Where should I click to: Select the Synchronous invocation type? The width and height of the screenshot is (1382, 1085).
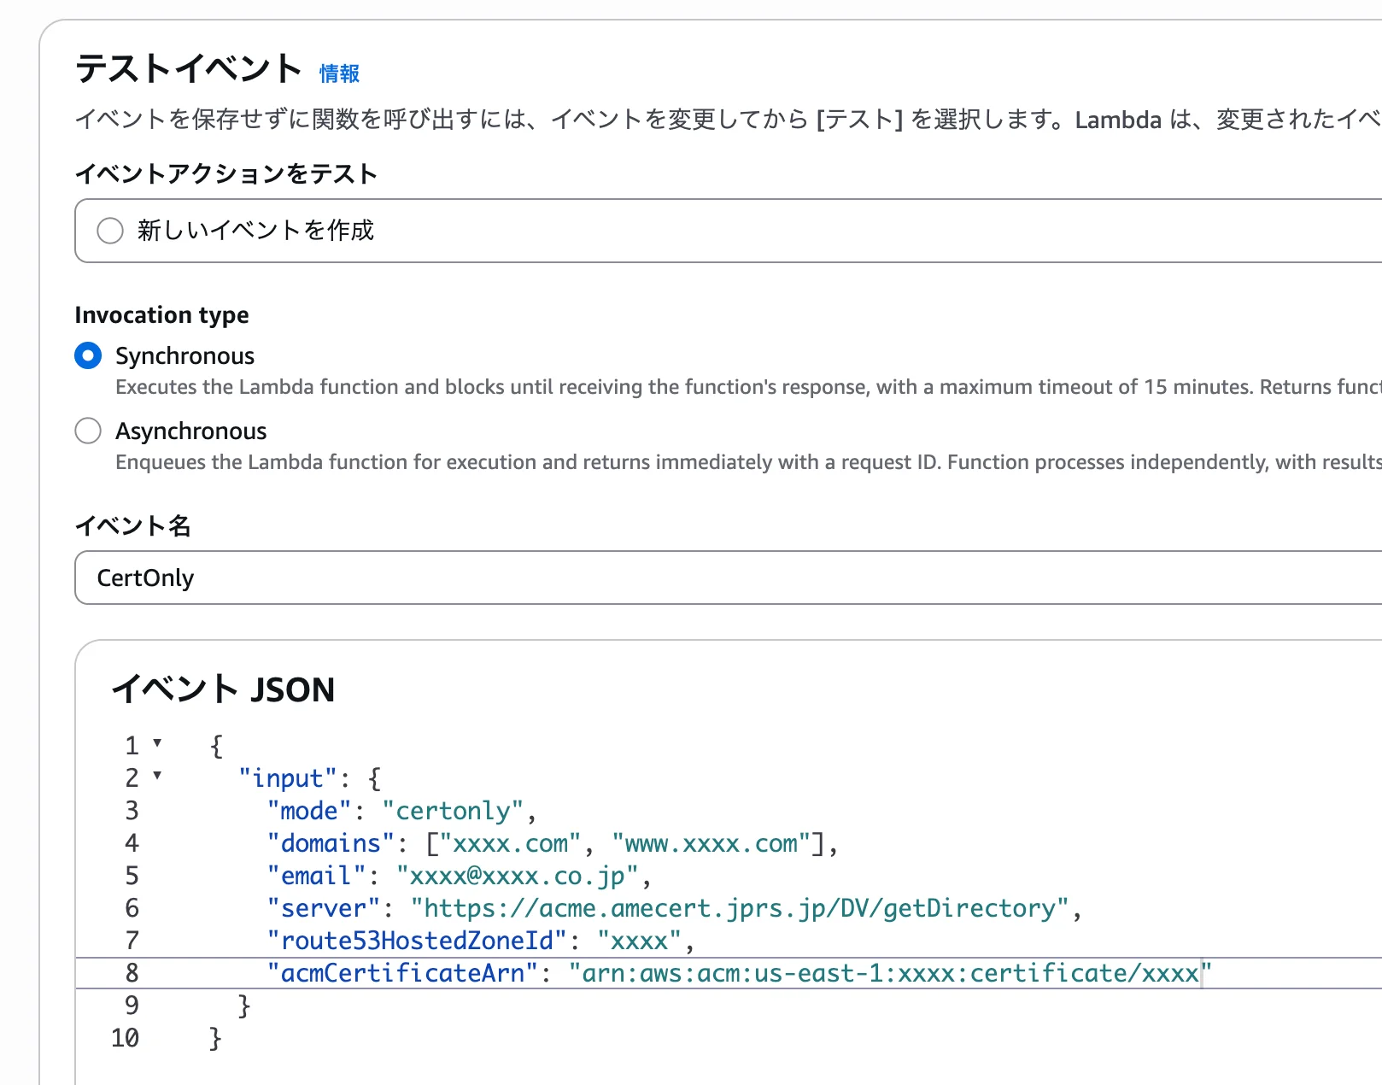click(x=88, y=355)
